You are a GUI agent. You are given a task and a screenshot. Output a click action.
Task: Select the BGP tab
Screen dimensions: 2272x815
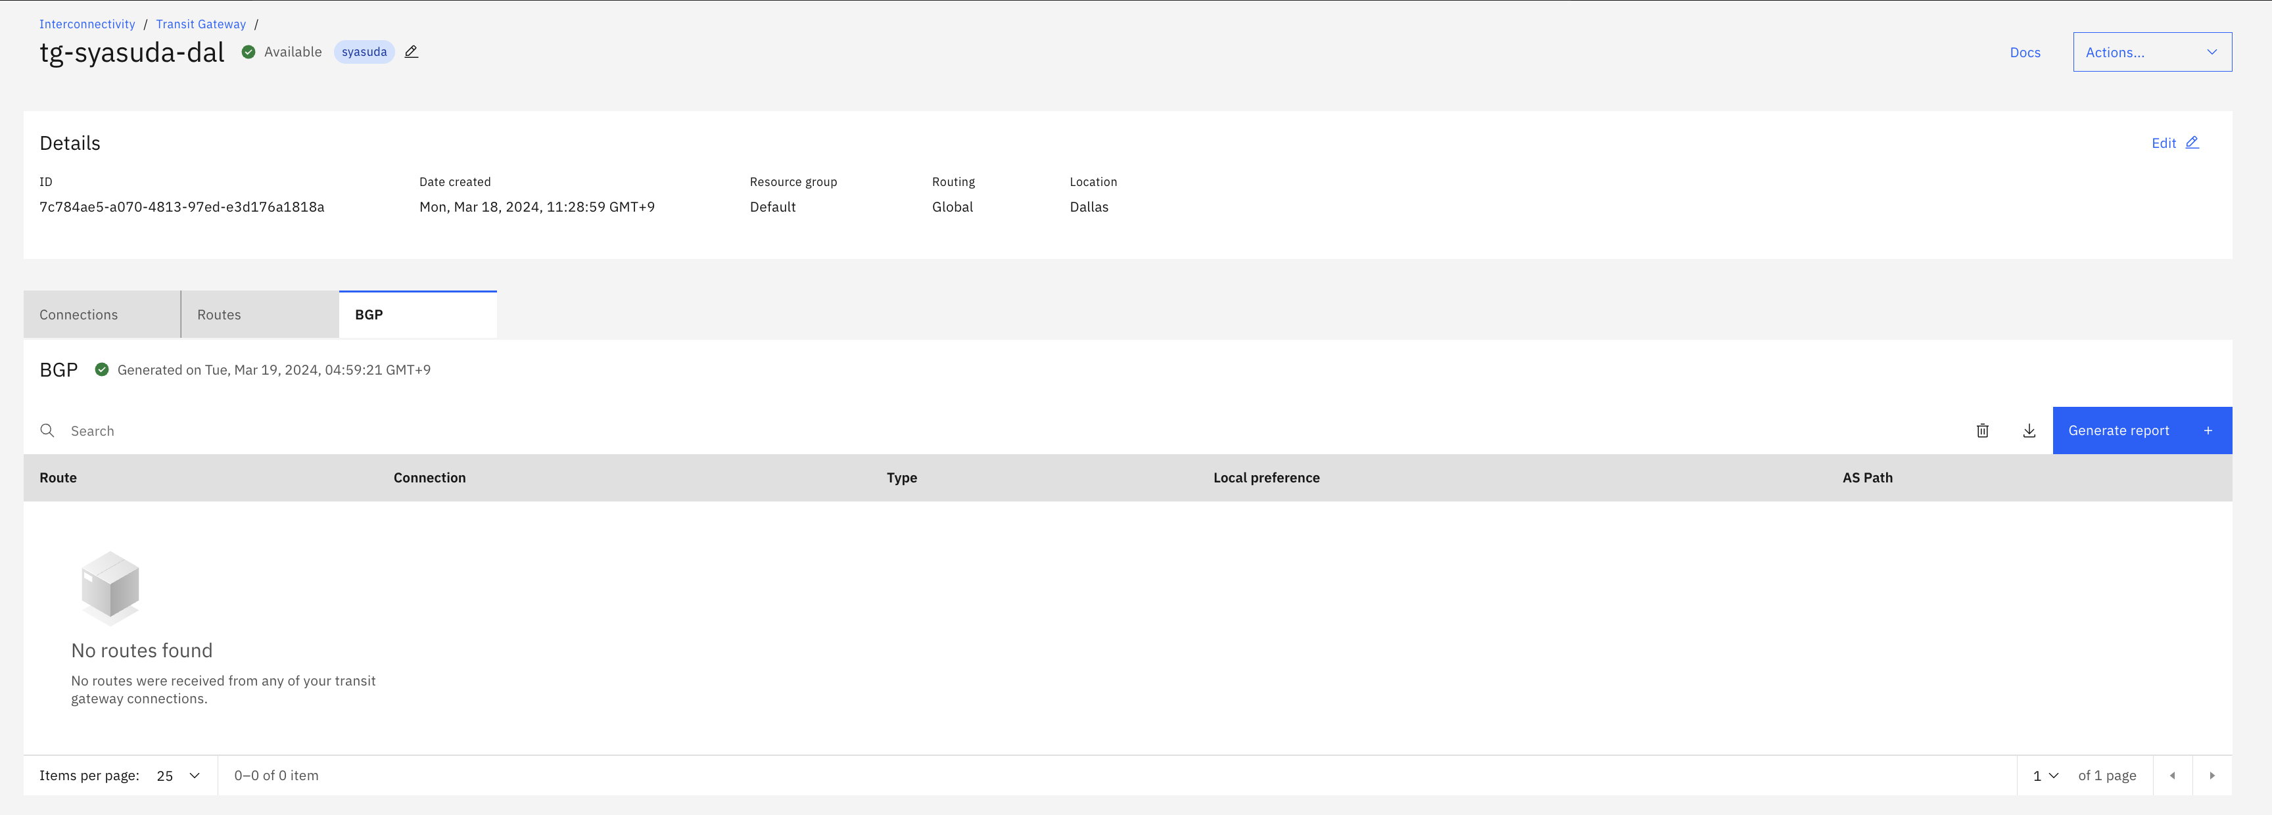click(x=417, y=315)
